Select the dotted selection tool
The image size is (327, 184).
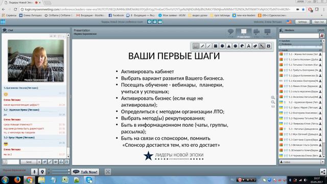tap(195, 46)
